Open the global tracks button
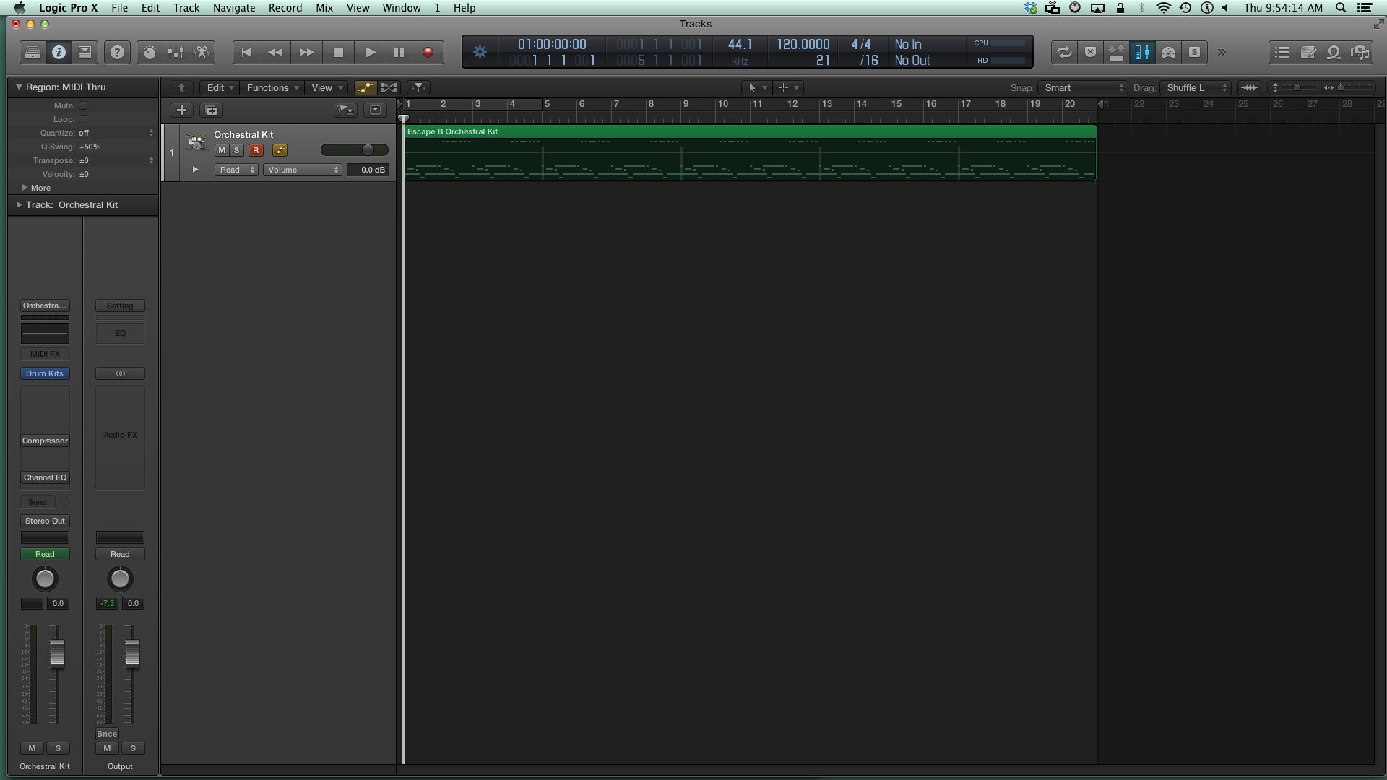 (345, 110)
